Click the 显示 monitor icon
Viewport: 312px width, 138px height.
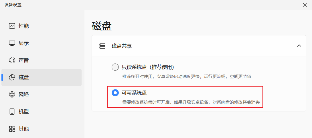click(12, 43)
